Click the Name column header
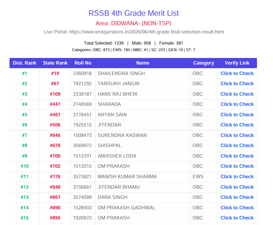Viewport: 273px width, 225px height. pyautogui.click(x=143, y=63)
